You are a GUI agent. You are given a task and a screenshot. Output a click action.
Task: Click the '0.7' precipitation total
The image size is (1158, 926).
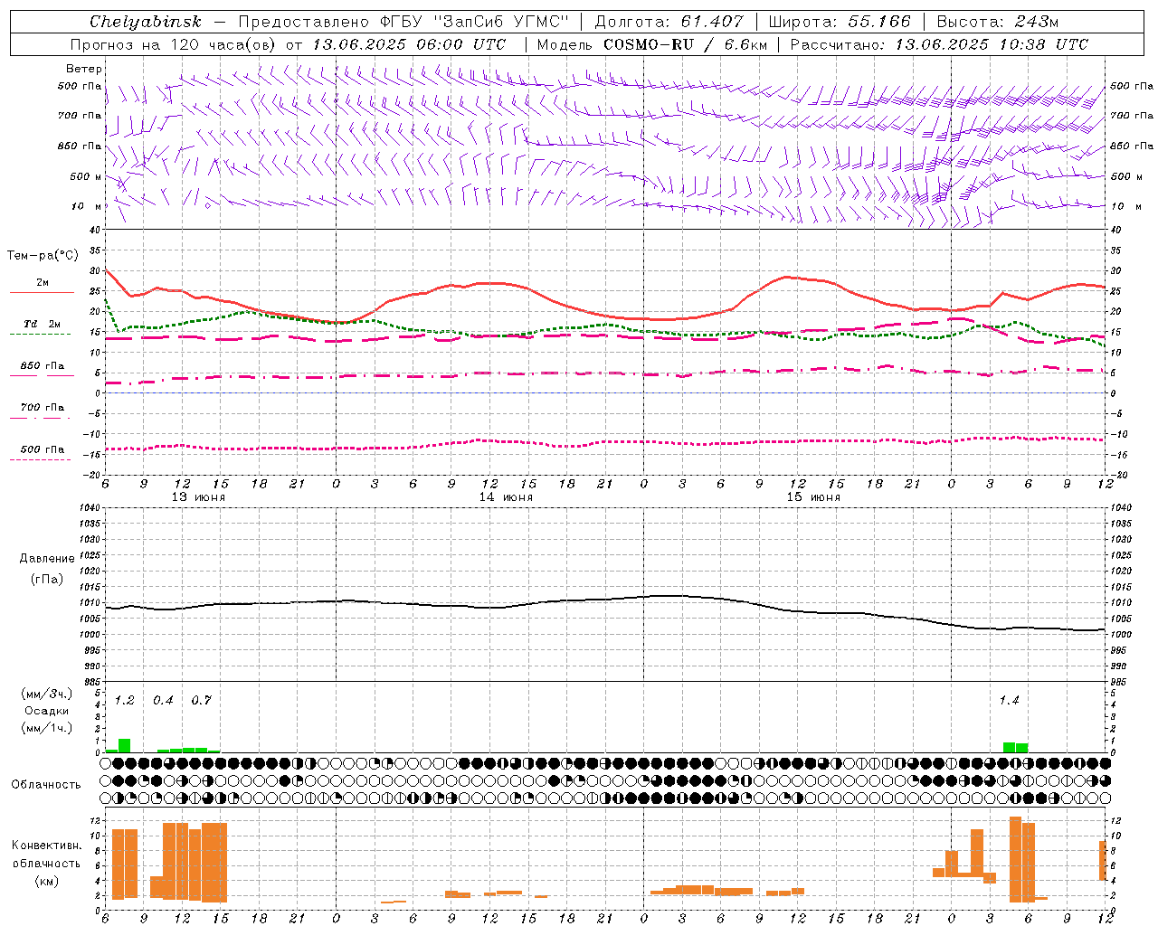pos(201,700)
